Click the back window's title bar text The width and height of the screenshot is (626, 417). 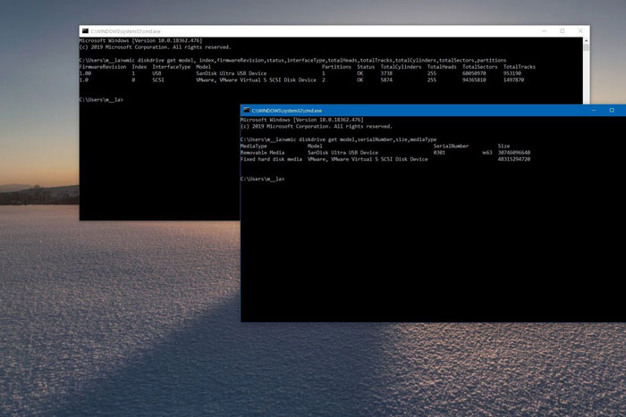[115, 30]
